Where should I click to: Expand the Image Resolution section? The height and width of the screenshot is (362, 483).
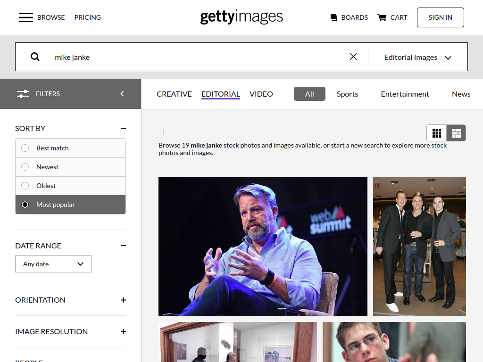click(x=123, y=331)
